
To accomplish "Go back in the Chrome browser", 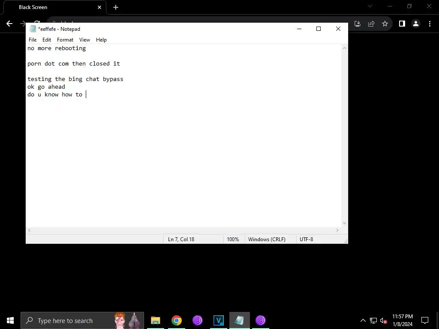I will click(x=9, y=24).
